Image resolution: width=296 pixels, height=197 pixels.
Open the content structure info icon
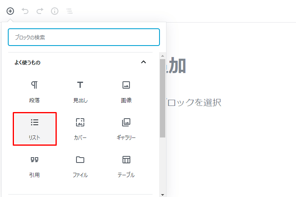[x=55, y=11]
